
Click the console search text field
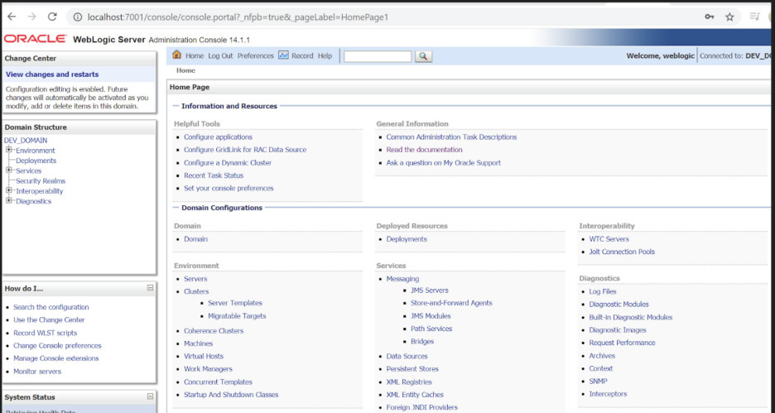[377, 56]
